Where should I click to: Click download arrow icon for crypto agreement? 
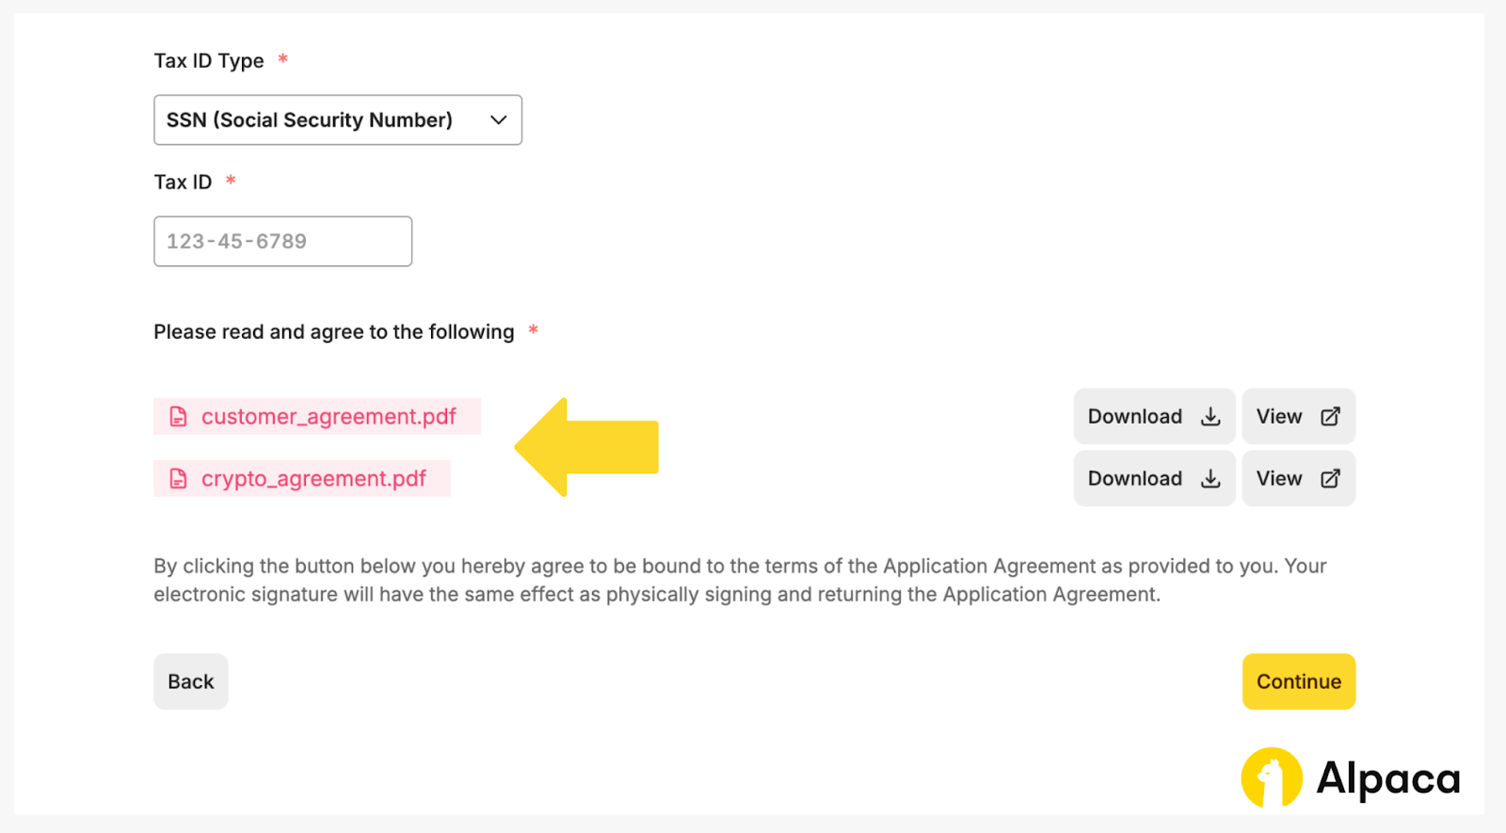click(1210, 479)
